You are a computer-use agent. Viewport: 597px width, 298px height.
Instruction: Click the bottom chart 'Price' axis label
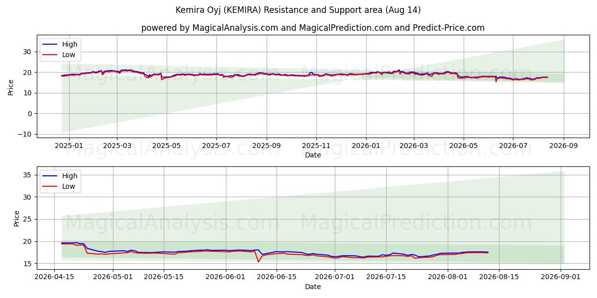pos(17,218)
